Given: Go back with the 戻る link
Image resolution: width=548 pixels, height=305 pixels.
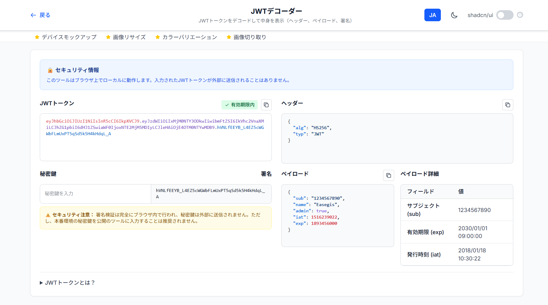Looking at the screenshot, I should (40, 15).
